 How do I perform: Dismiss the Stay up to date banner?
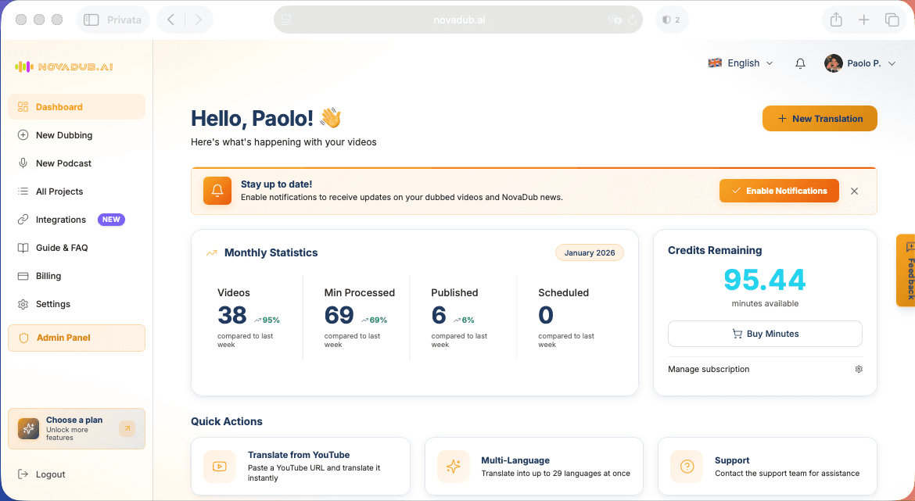point(854,191)
